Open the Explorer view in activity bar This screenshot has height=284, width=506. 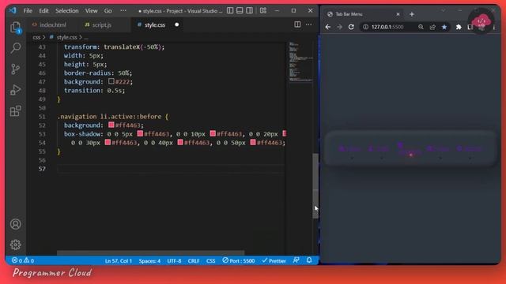[x=16, y=28]
